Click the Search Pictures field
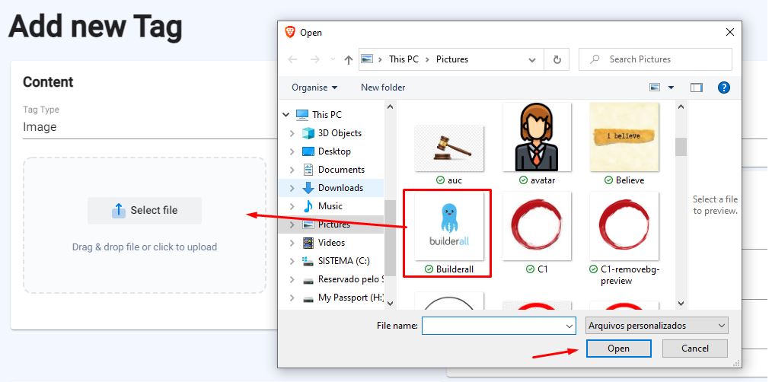The height and width of the screenshot is (382, 772). [x=656, y=59]
